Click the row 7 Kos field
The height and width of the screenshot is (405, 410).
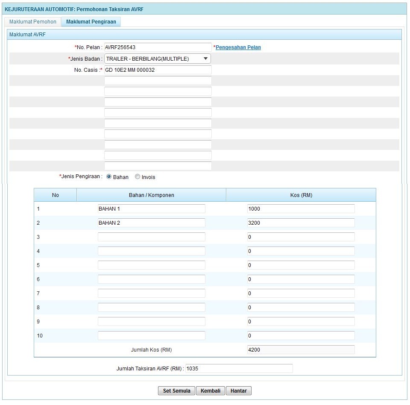point(301,293)
